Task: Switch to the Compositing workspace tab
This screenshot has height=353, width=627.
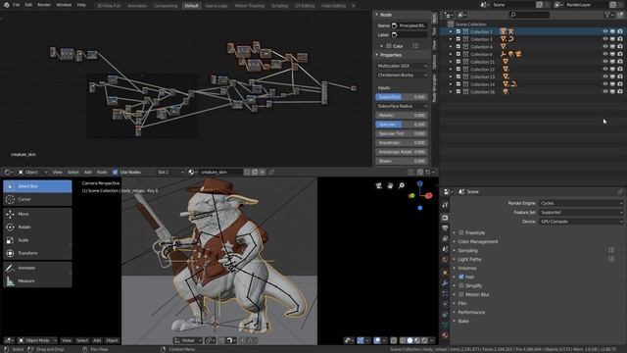Action: click(166, 6)
